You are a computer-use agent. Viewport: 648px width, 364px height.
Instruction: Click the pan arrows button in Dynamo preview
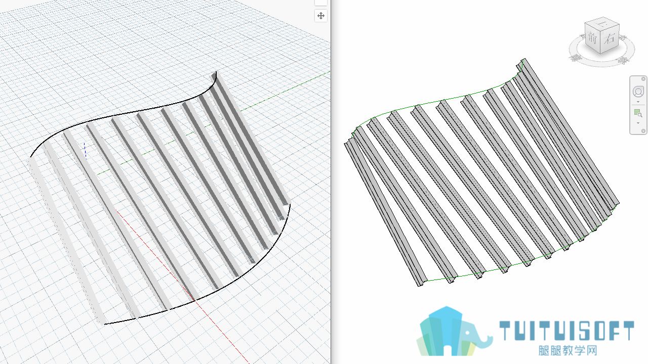321,16
